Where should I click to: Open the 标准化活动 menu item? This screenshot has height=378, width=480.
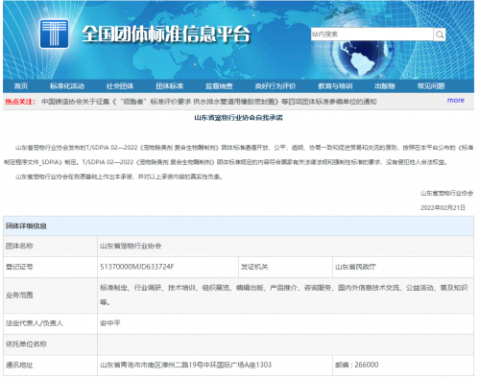[x=67, y=86]
